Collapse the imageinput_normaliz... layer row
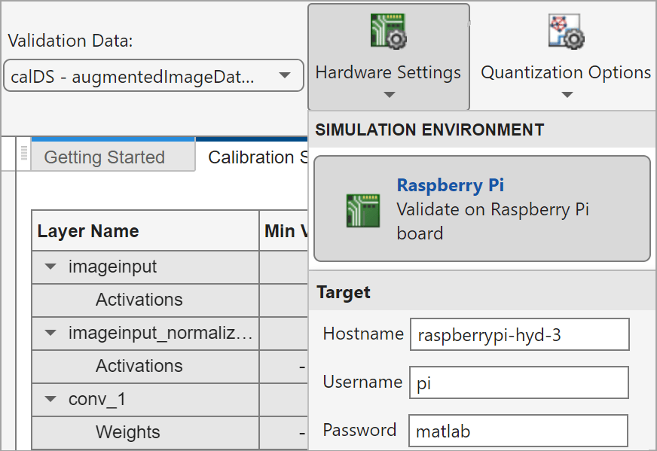Screen dimensions: 657x451 50,333
